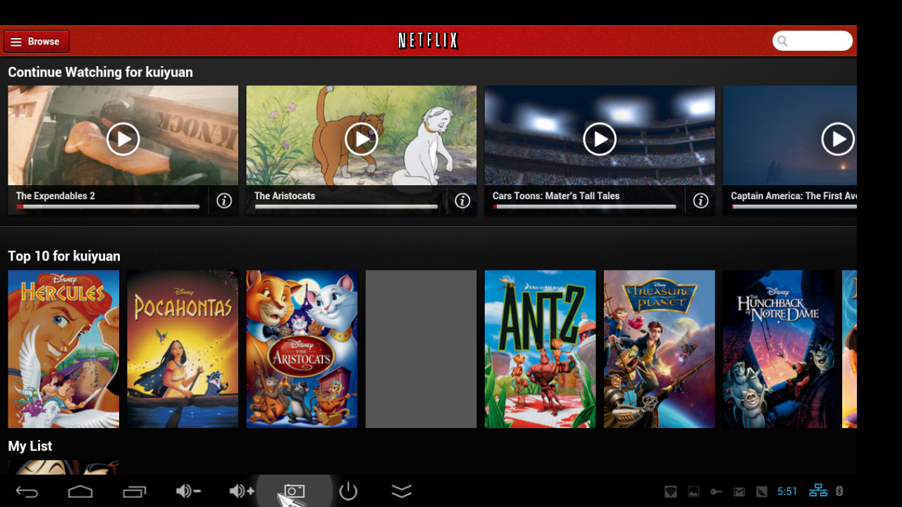Play Cars Toons: Mater's Tall Tales

coord(600,139)
